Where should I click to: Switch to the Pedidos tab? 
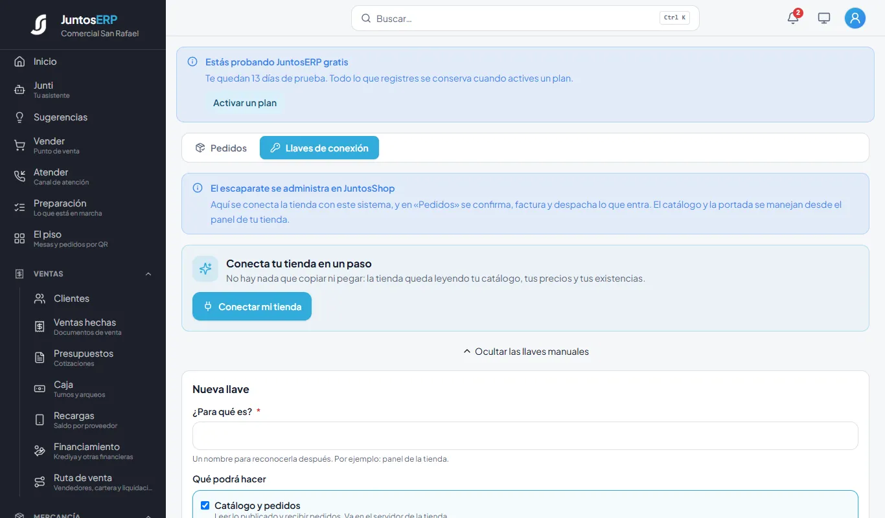(221, 148)
